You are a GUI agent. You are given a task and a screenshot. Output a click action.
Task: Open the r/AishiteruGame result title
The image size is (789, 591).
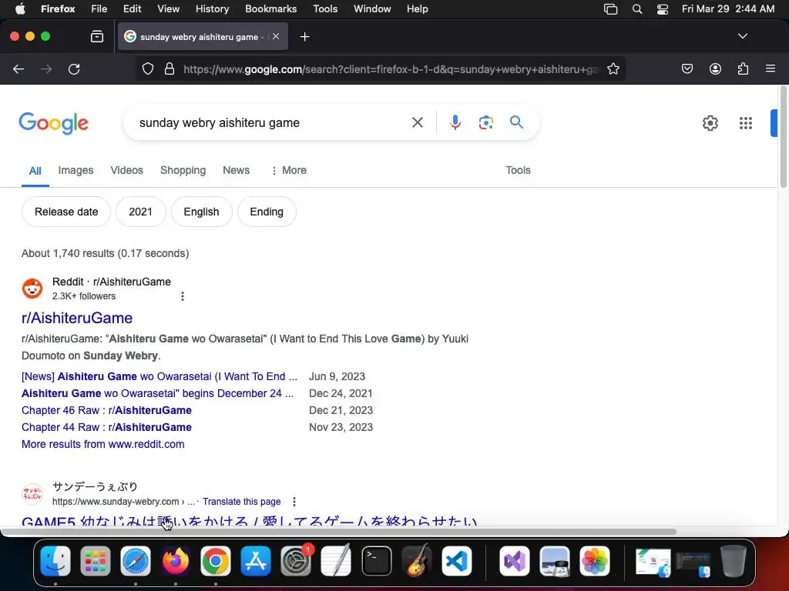tap(77, 318)
